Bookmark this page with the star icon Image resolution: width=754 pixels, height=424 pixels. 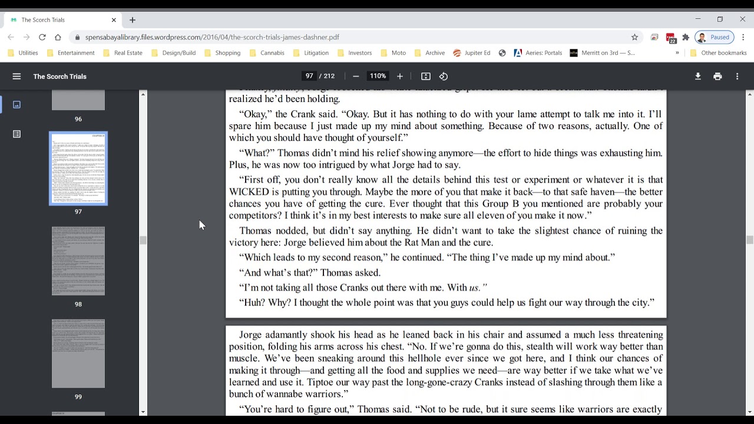point(634,37)
